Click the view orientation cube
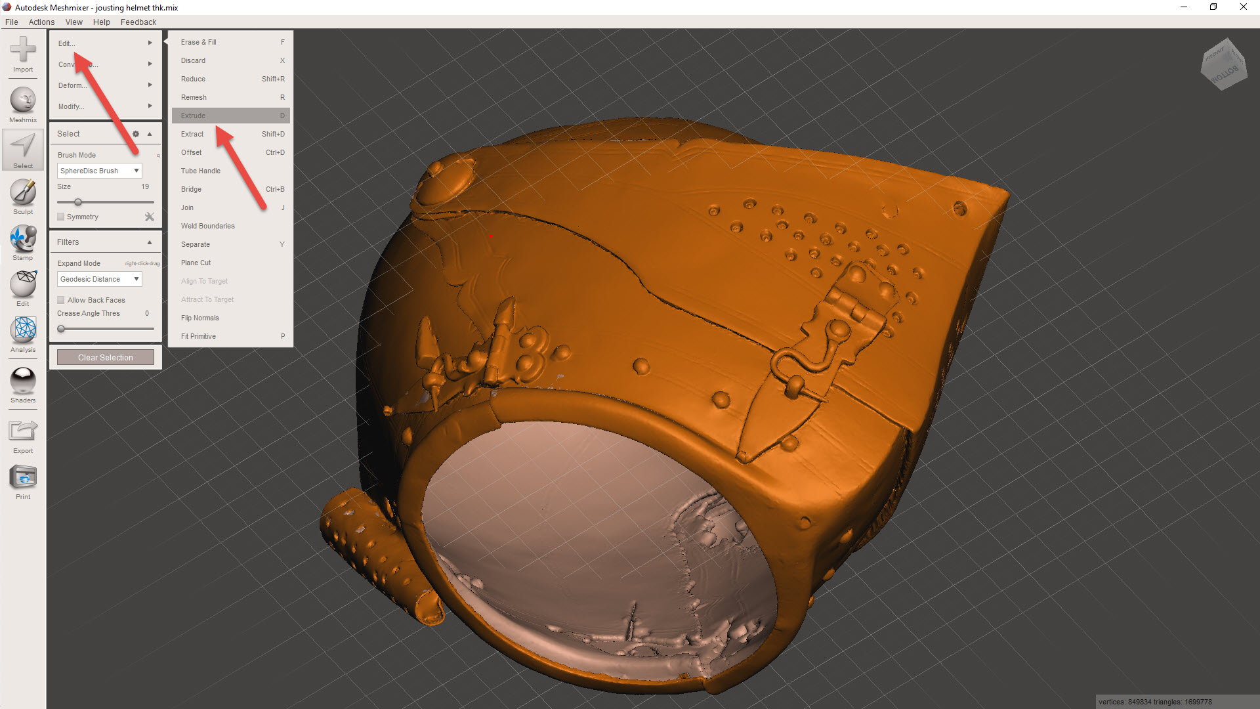The width and height of the screenshot is (1260, 709). pos(1223,67)
